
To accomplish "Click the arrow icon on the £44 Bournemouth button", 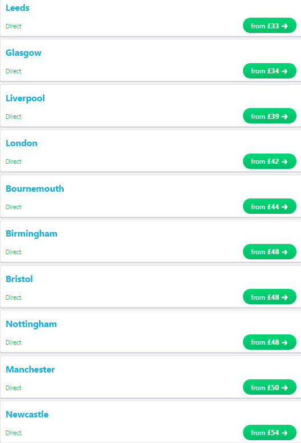I will [284, 207].
